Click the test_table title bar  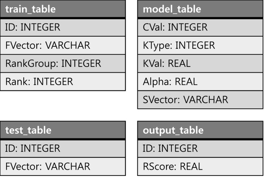tap(63, 130)
